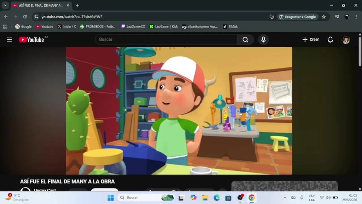
Task: Switch ESP LAA keyboard language
Action: click(x=312, y=198)
